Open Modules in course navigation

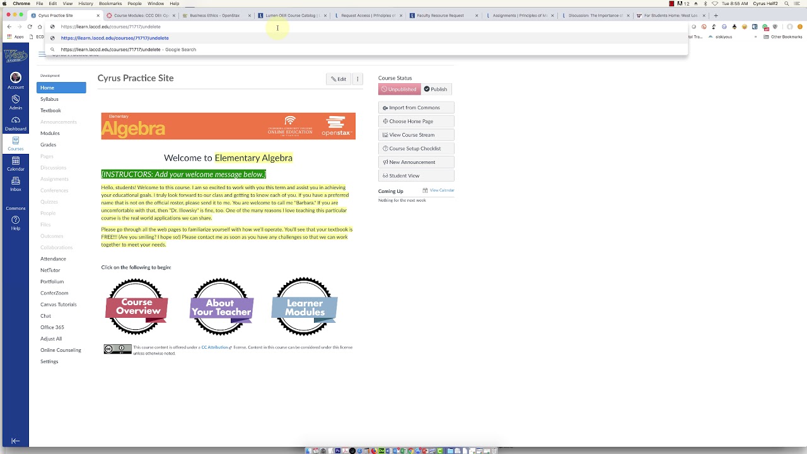click(x=50, y=133)
